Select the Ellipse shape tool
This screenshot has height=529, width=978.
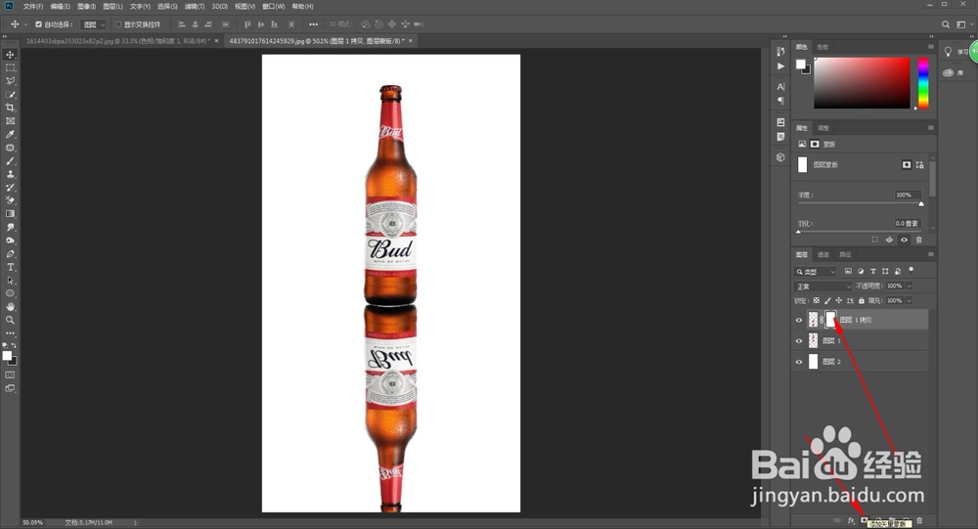click(10, 293)
